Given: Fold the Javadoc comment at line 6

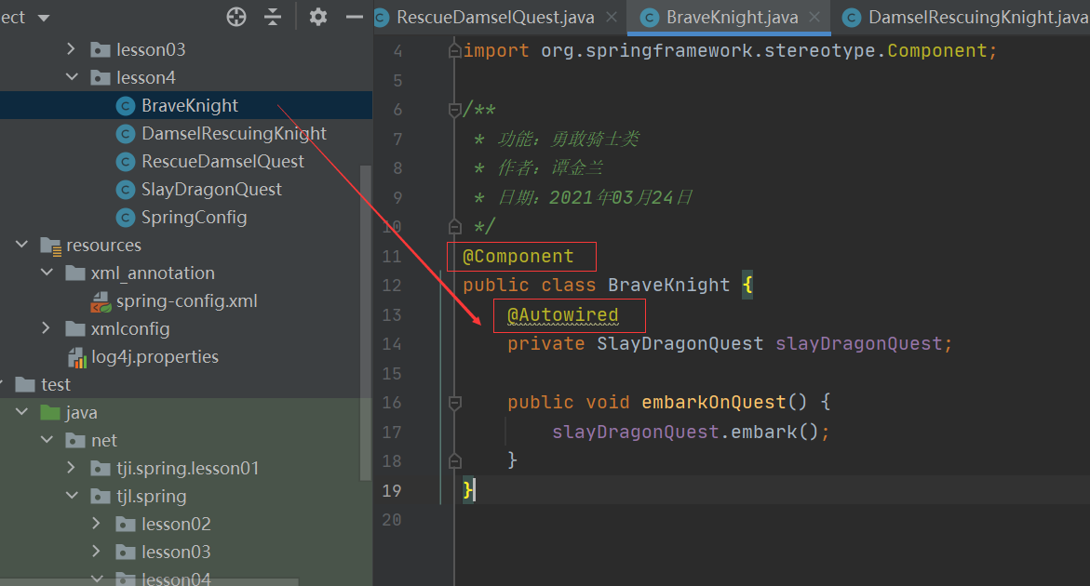Looking at the screenshot, I should [x=454, y=109].
